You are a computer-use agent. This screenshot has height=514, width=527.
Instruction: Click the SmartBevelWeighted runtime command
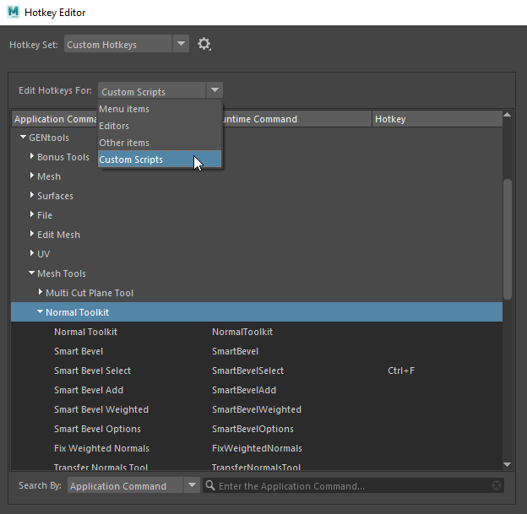click(257, 409)
